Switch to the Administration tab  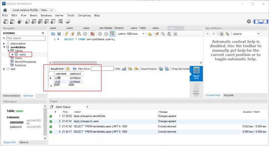[x=12, y=96]
